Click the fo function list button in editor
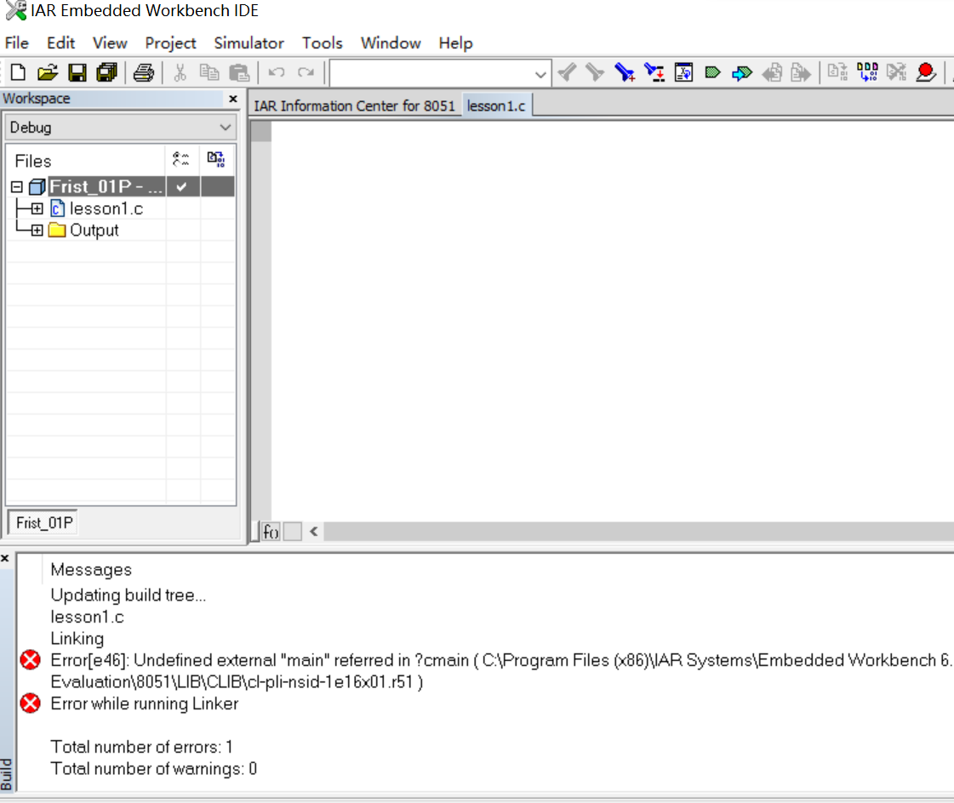Image resolution: width=954 pixels, height=803 pixels. coord(271,532)
